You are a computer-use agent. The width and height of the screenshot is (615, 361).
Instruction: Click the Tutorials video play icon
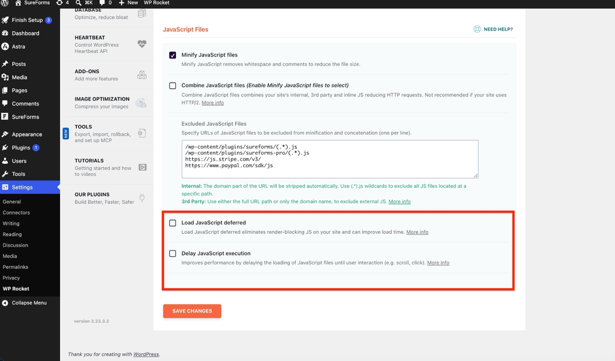(142, 167)
